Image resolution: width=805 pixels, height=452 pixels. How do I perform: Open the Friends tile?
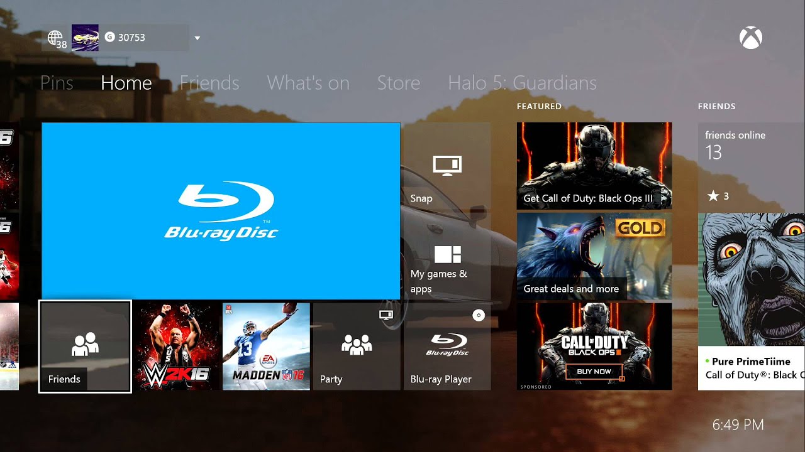[x=85, y=347]
